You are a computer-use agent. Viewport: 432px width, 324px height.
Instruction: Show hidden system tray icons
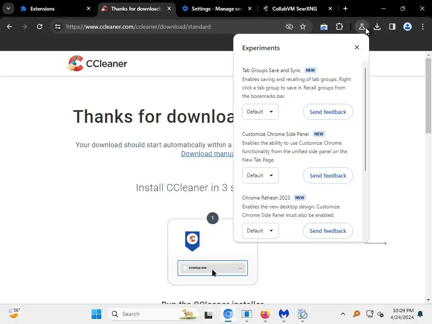click(x=343, y=314)
